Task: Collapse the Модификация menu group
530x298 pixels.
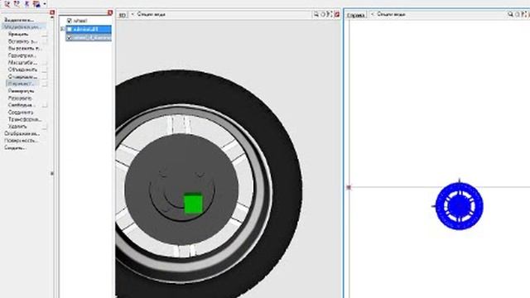Action: (x=23, y=26)
